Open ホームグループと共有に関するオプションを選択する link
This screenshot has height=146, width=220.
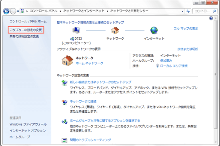pos(105,121)
